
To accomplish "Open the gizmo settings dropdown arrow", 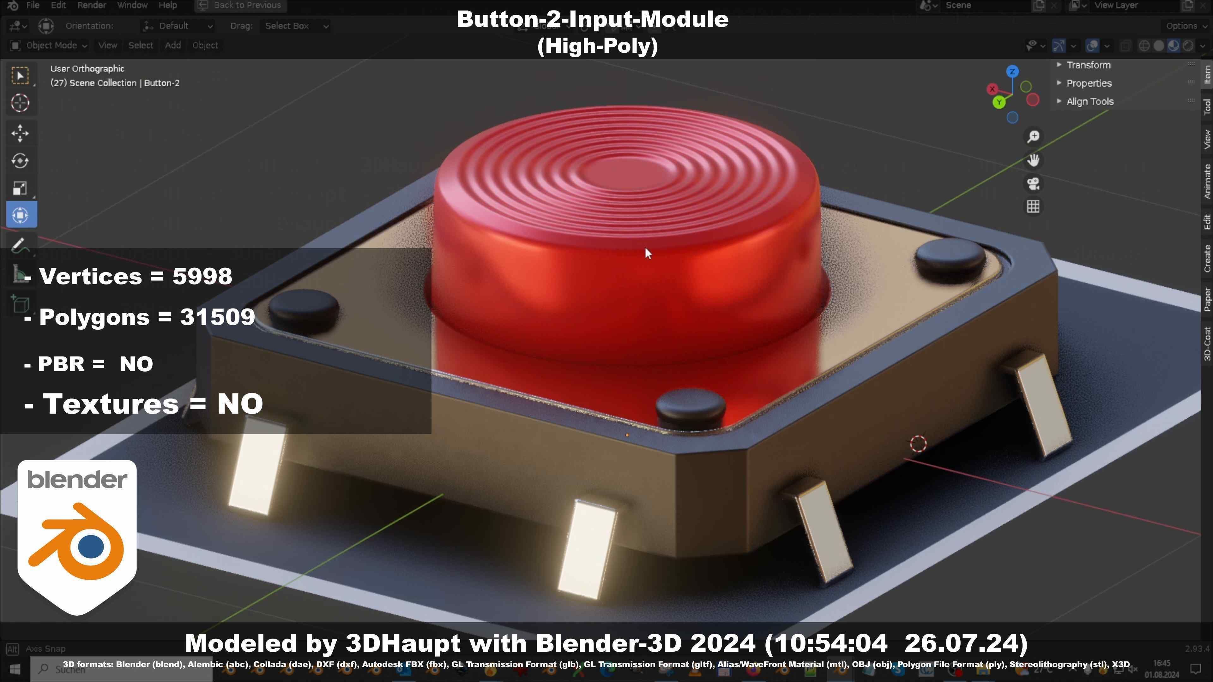I will (x=1074, y=46).
